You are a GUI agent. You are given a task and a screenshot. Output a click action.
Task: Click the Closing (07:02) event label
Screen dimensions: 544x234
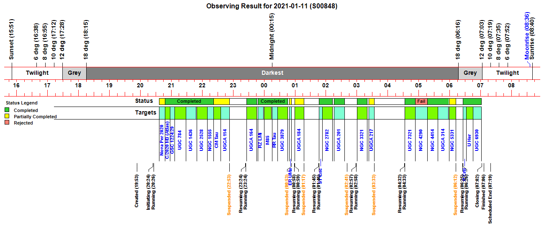click(477, 191)
